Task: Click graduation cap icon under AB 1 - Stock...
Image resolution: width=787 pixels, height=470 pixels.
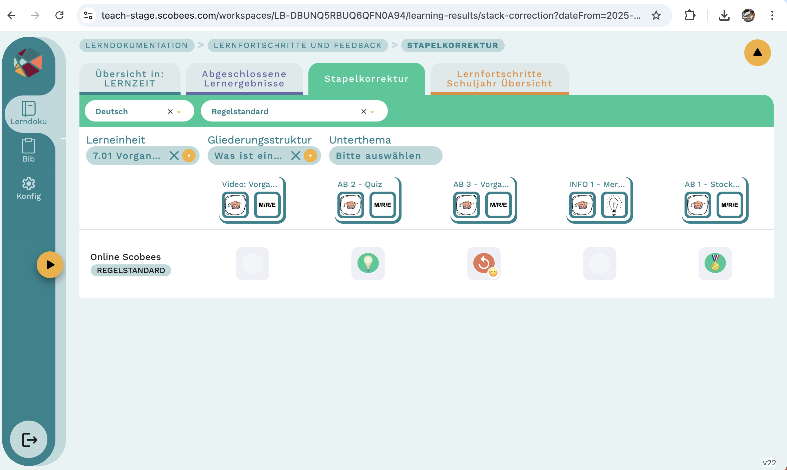Action: [698, 205]
